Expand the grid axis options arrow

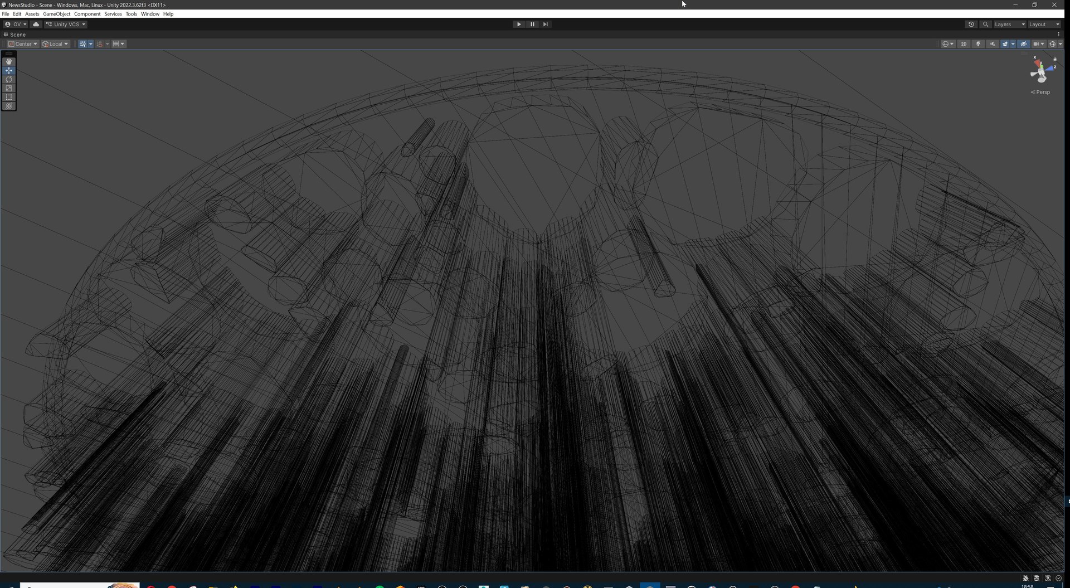[x=91, y=44]
